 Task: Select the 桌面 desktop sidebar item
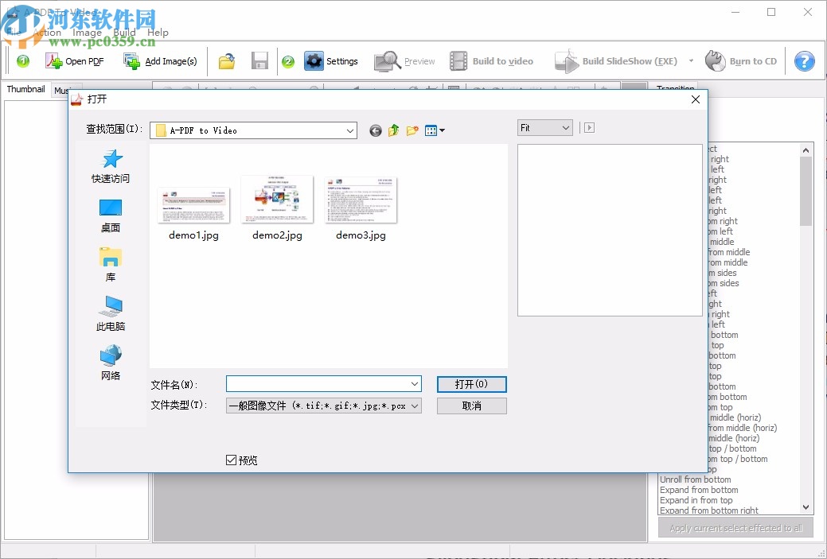[110, 216]
